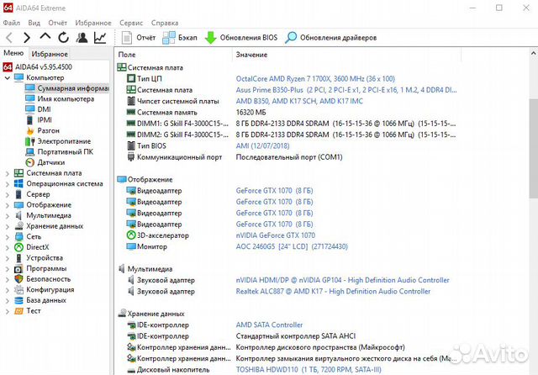Click the Конфигурация tree icon
Viewport: 538px width, 375px height.
18,289
